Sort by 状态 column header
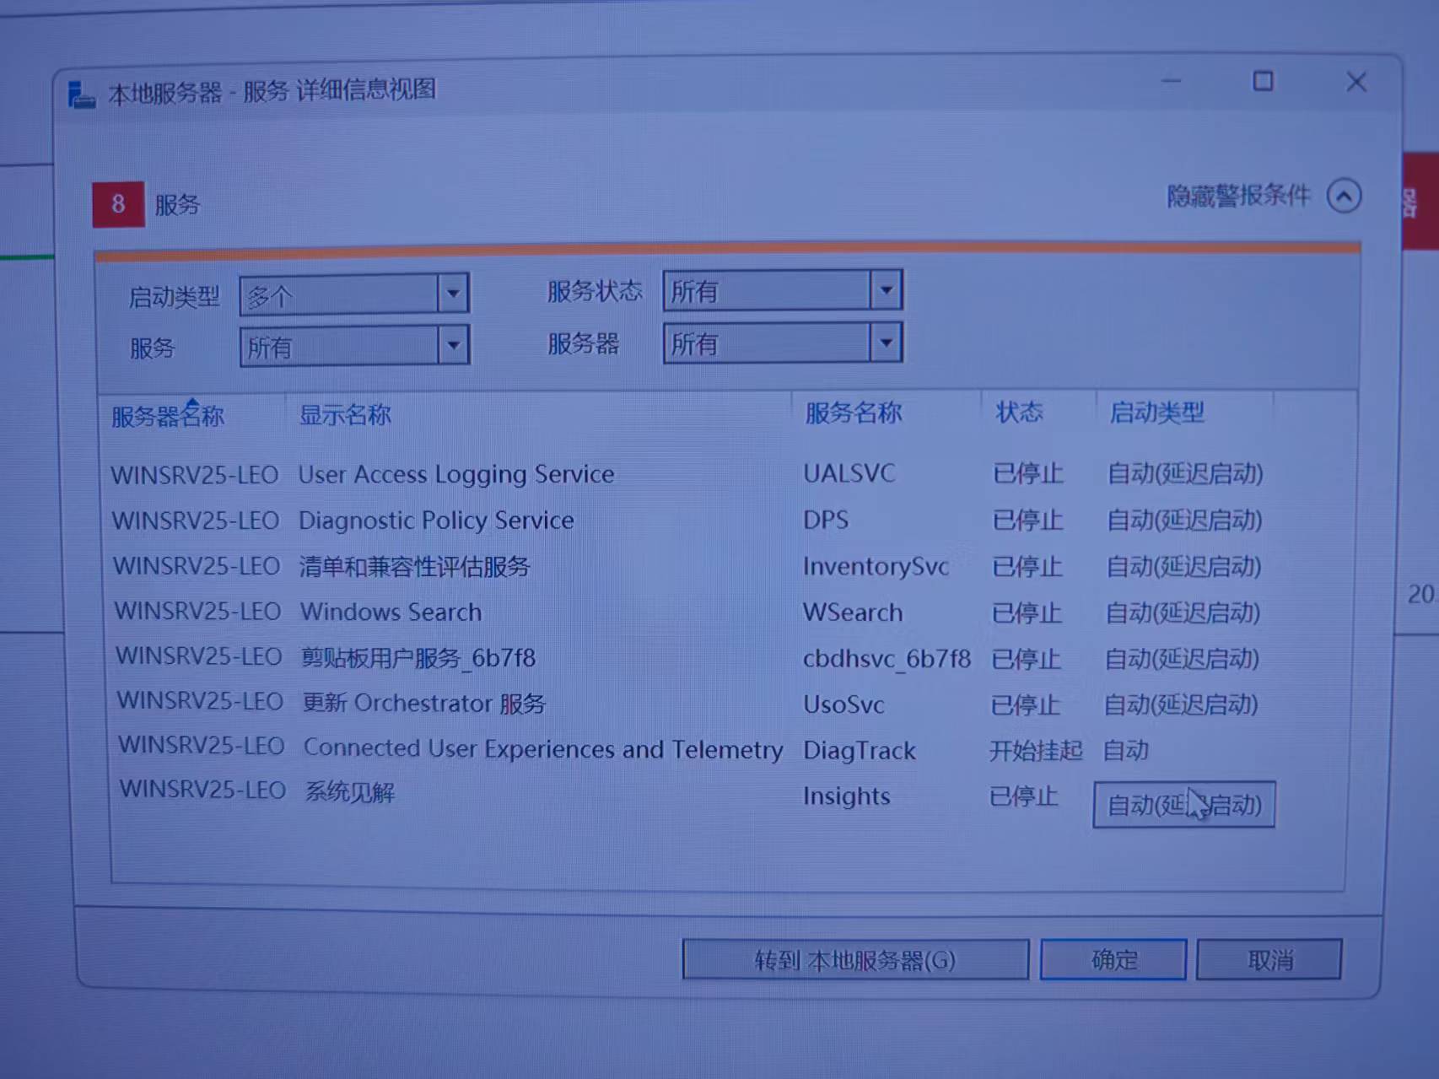 (1019, 413)
